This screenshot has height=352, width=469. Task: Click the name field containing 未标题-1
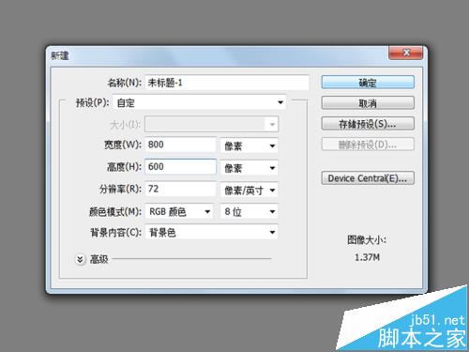(227, 83)
